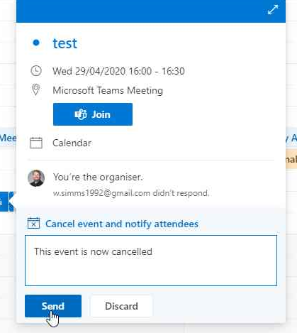Click the Teams logo on the Join button
Viewport: 297px width, 333px height.
coord(81,114)
